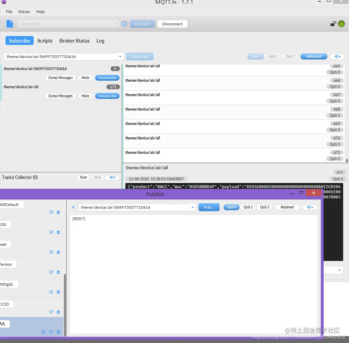Edit the Version saved publish entry

51,272
